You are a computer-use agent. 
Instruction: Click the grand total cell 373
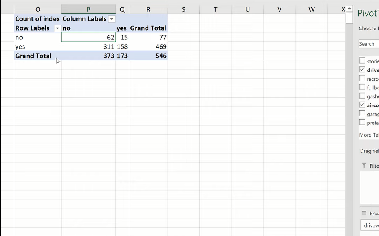tap(88, 56)
